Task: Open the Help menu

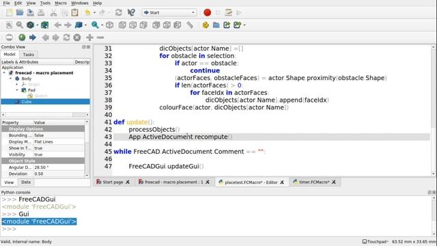Action: [x=97, y=3]
